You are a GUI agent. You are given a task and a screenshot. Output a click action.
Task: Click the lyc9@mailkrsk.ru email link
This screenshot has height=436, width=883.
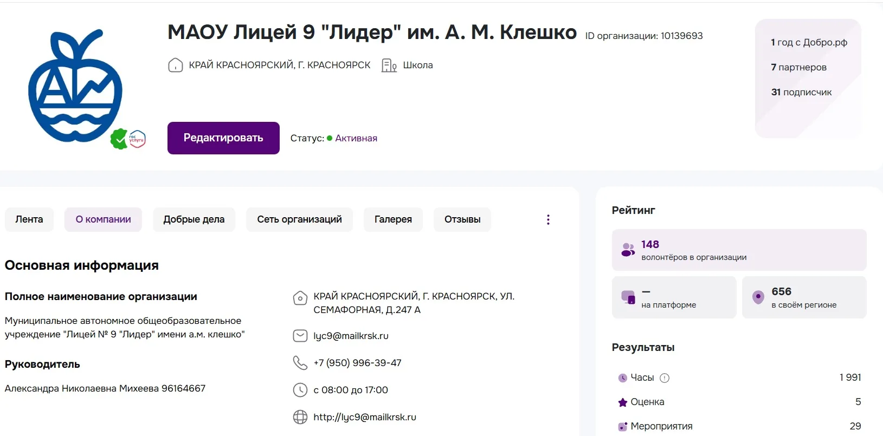pyautogui.click(x=351, y=336)
